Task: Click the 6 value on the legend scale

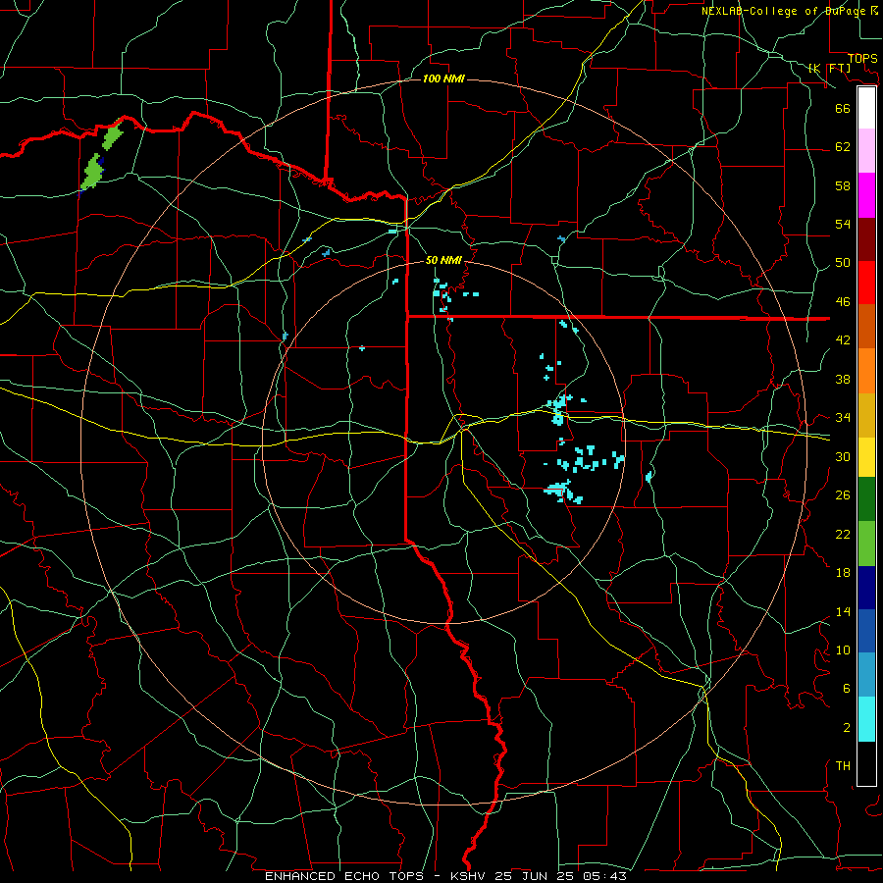Action: (x=846, y=689)
